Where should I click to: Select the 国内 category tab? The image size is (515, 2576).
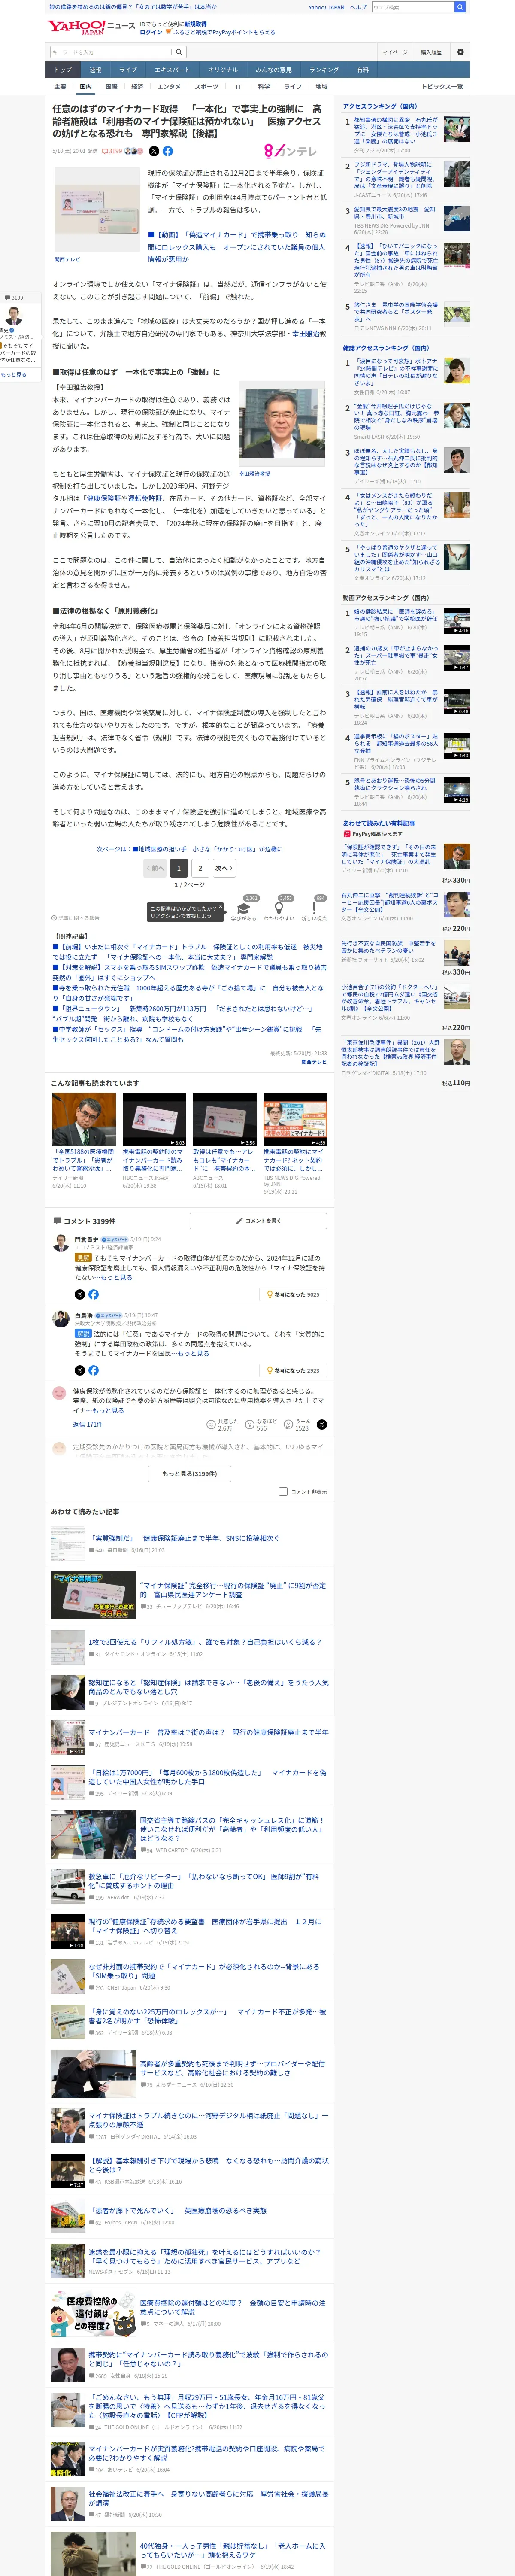[86, 87]
